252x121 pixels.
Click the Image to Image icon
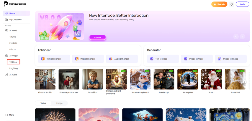[x=220, y=59]
